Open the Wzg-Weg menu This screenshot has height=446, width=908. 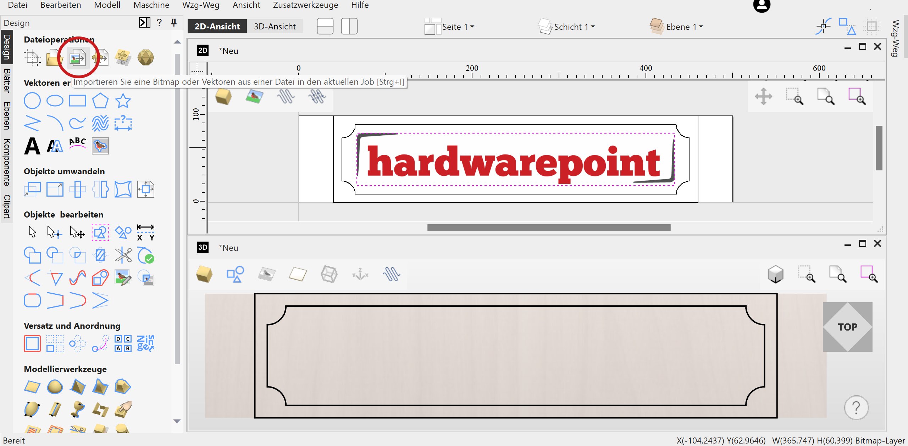pos(201,5)
